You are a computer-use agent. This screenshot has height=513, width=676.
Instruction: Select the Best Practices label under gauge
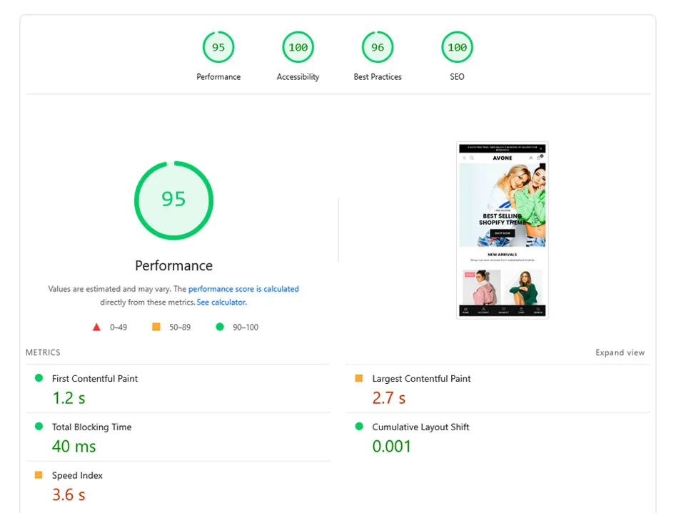pos(378,77)
